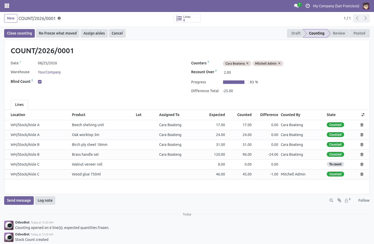
Task: Click the Send message button
Action: 19,200
